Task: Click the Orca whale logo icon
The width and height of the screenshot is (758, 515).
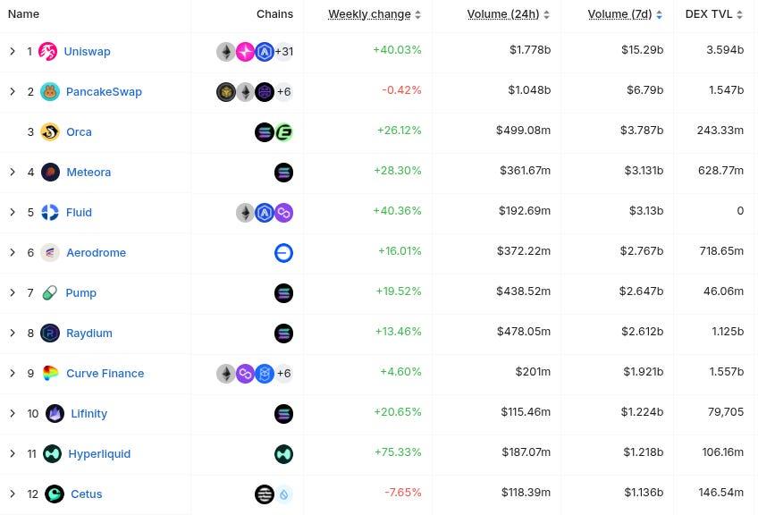Action: (50, 131)
